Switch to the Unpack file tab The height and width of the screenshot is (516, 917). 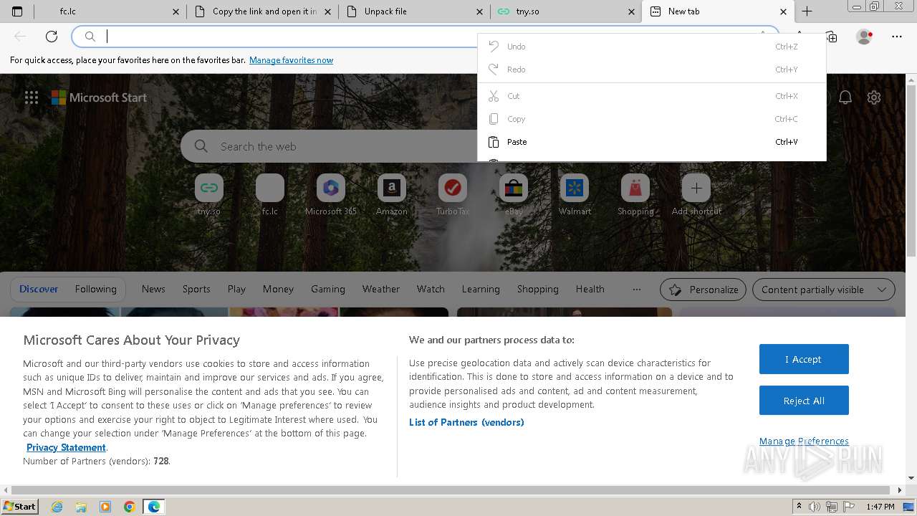(415, 11)
